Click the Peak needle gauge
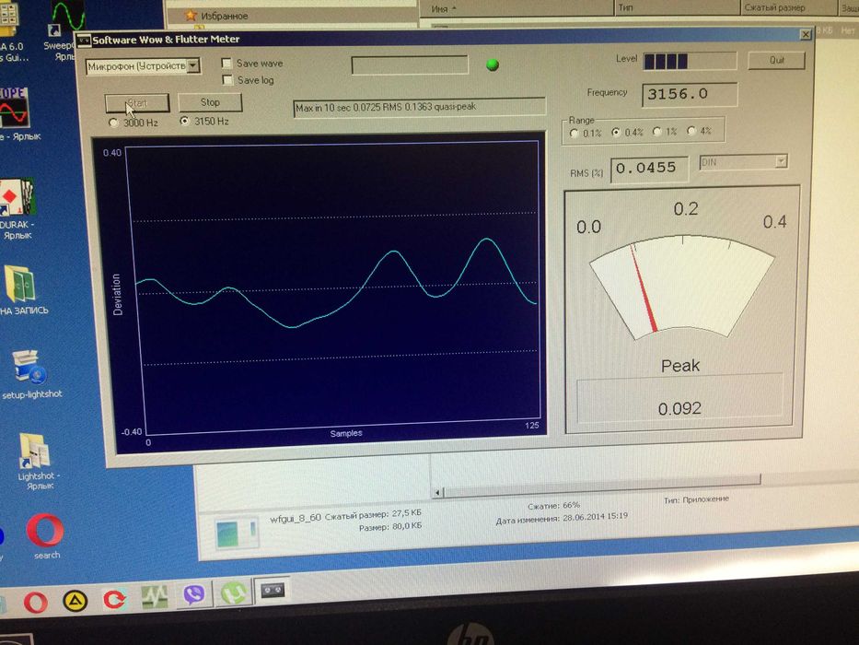Screen dimensions: 859x645 click(x=682, y=286)
